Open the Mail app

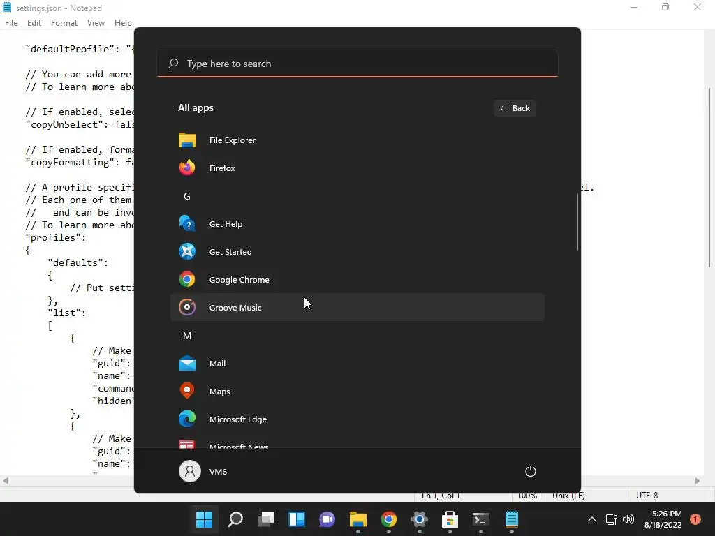click(357, 363)
